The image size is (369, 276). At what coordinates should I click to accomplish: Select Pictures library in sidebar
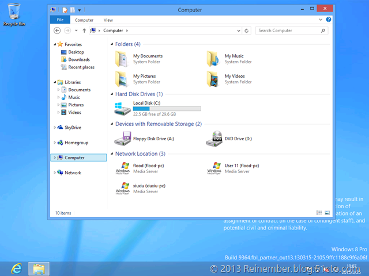76,105
